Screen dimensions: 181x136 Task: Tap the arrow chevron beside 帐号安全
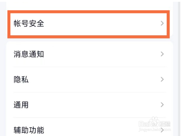click(x=162, y=23)
